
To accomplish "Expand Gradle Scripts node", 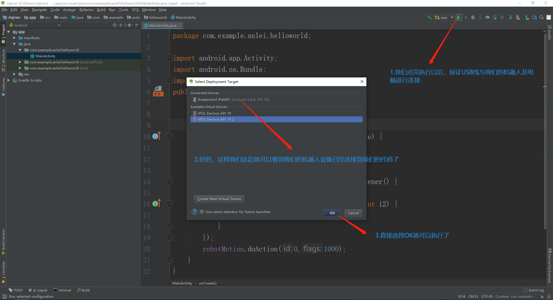I will coord(9,80).
